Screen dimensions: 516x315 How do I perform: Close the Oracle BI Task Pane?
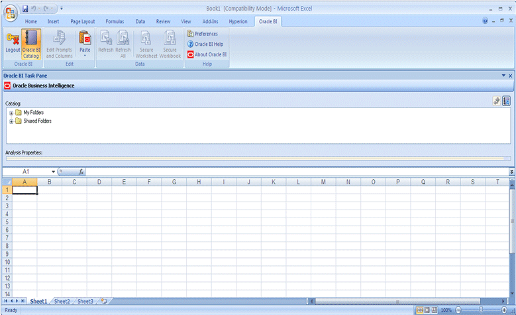(511, 76)
